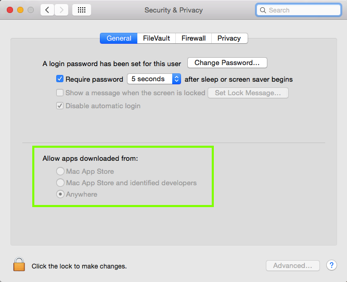Viewport: 347px width, 282px height.
Task: Open the Privacy tab
Action: tap(229, 38)
